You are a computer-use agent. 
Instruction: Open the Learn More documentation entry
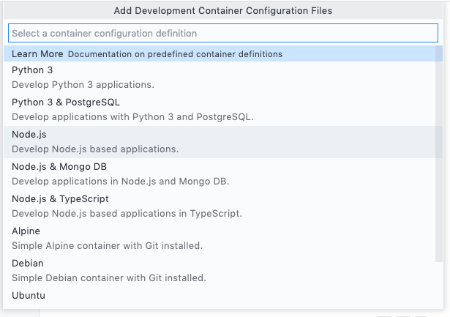[x=37, y=54]
